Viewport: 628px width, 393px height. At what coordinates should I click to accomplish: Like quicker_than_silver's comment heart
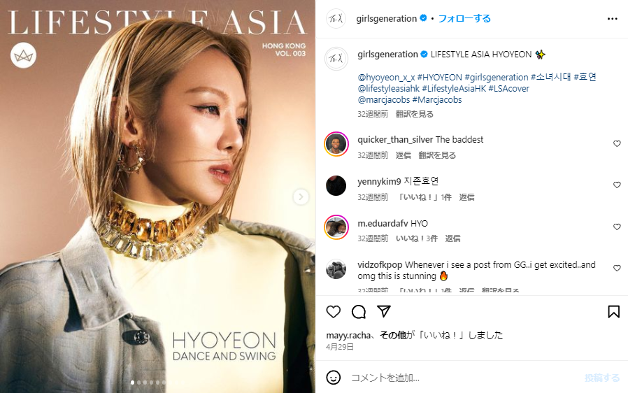(x=617, y=143)
